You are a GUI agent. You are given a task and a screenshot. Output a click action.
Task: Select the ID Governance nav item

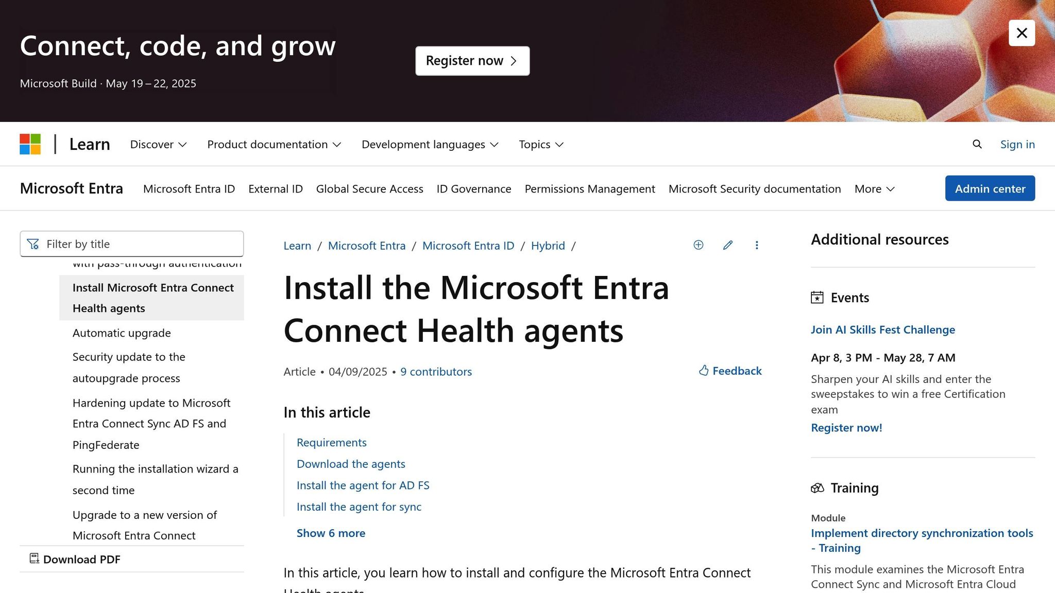pyautogui.click(x=474, y=189)
